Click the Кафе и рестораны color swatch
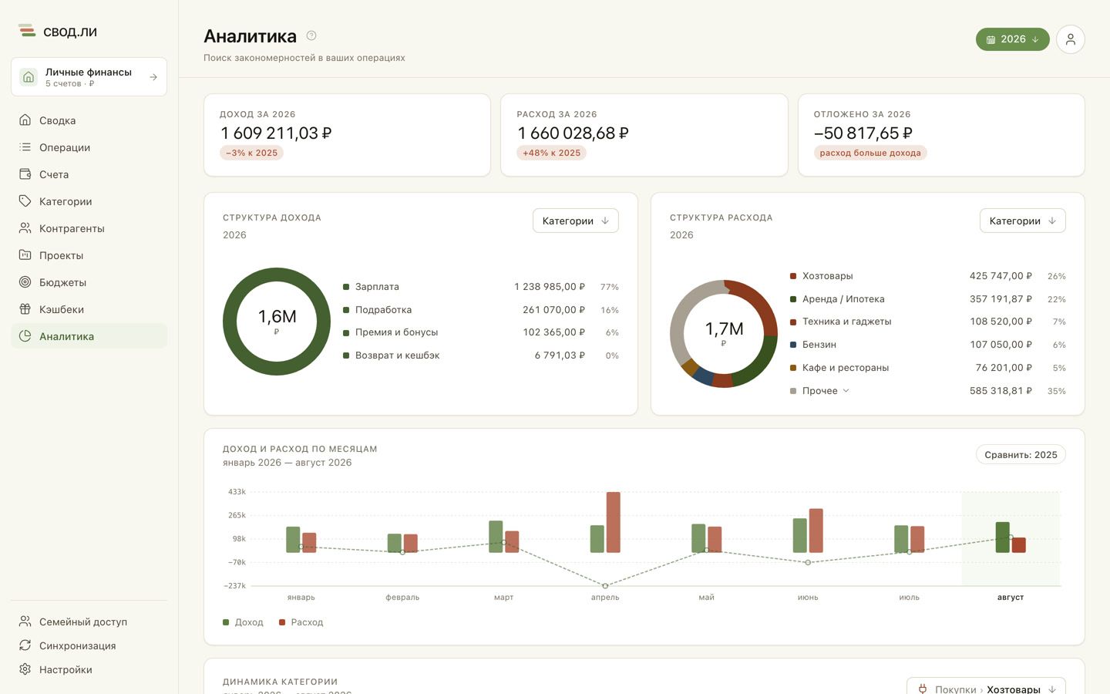 pyautogui.click(x=793, y=368)
